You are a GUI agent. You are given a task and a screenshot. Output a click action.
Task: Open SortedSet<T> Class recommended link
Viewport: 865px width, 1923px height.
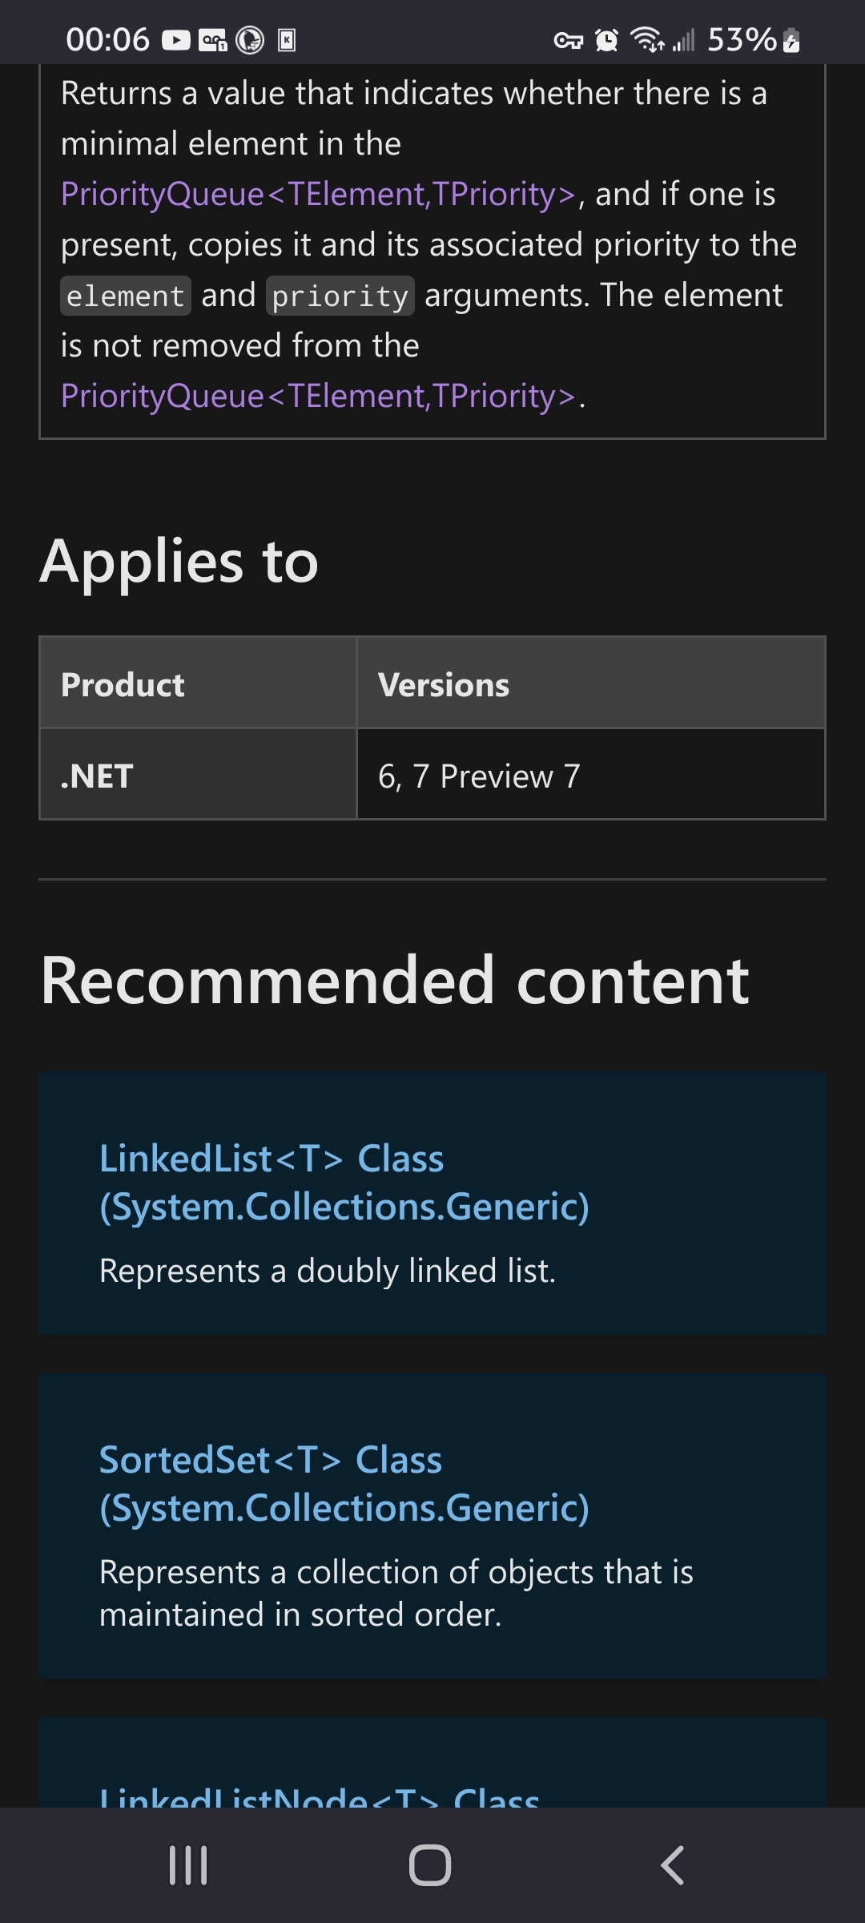point(344,1483)
